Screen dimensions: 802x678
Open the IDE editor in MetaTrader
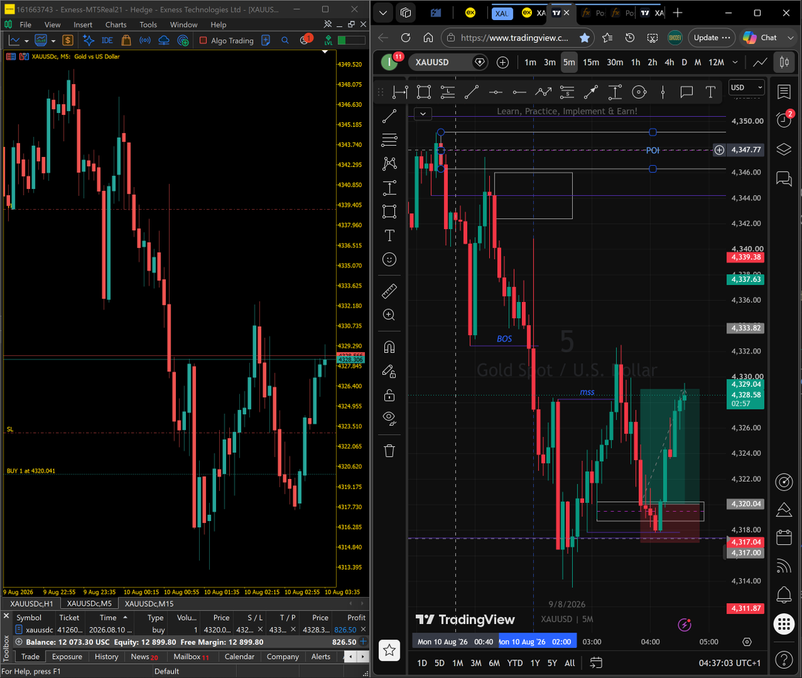click(x=107, y=41)
